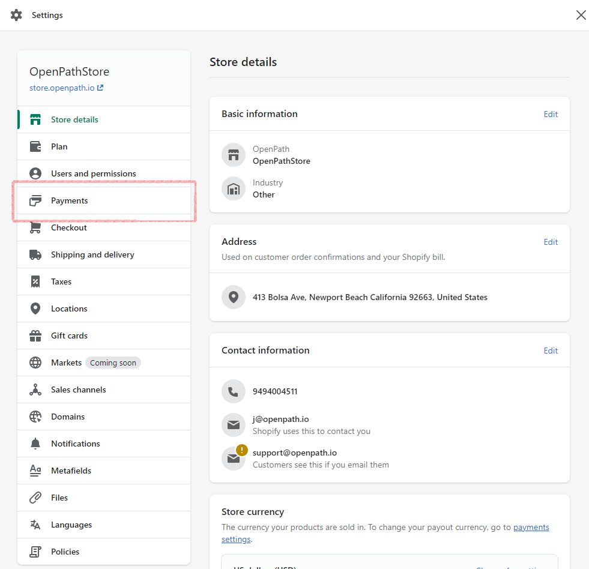Open the Files section
This screenshot has height=569, width=589.
click(x=104, y=498)
